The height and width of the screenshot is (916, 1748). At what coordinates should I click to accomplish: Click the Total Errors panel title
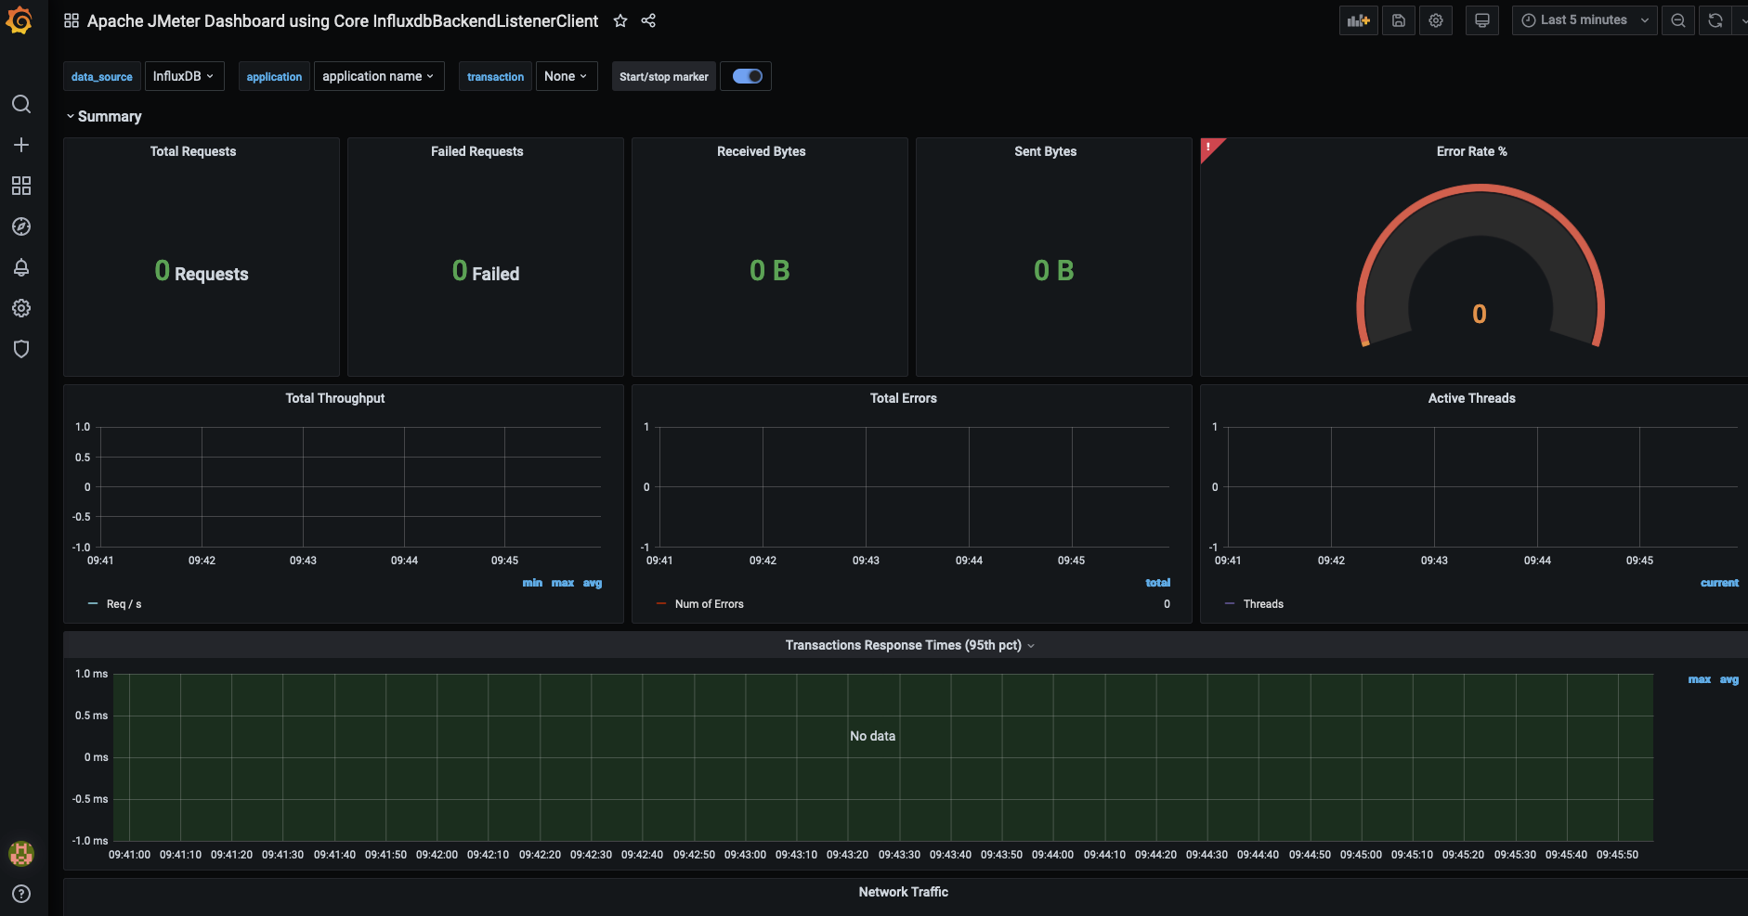pyautogui.click(x=904, y=398)
